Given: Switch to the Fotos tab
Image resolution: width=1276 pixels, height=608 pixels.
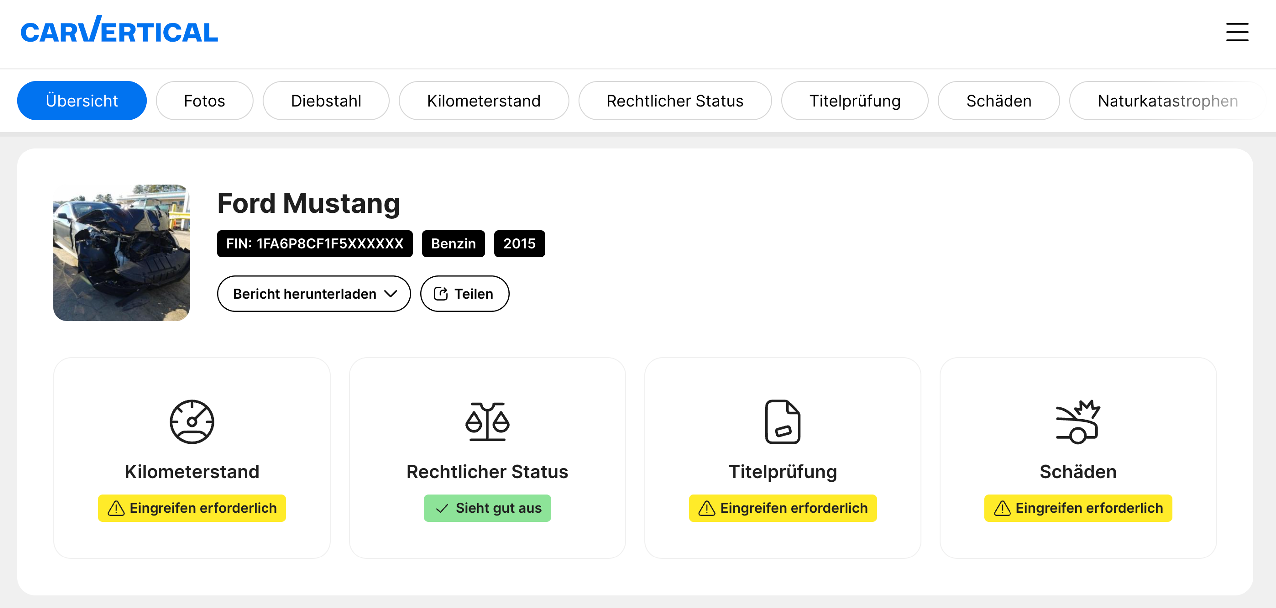Looking at the screenshot, I should tap(205, 101).
